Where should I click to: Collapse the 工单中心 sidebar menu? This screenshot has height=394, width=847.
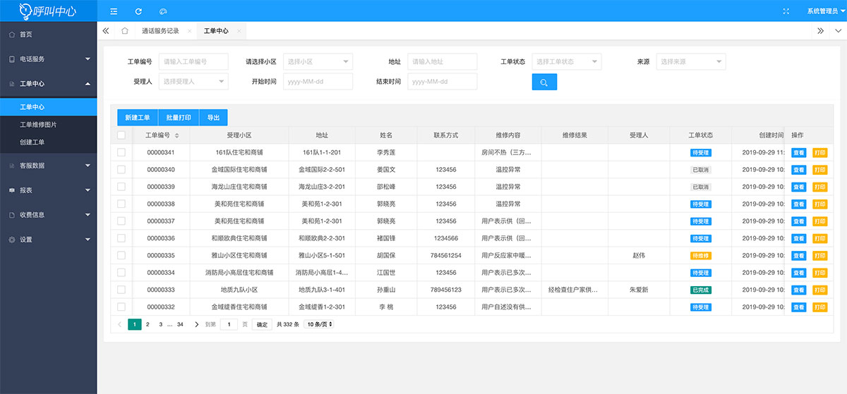point(48,84)
